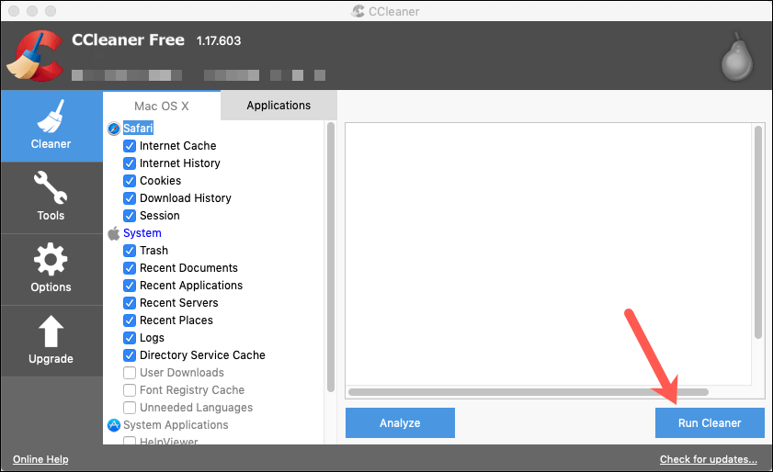Click the Run Cleaner button

710,422
